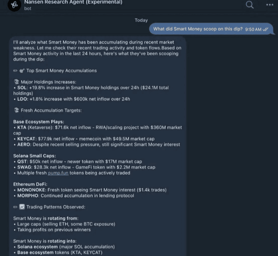Screen dimensions: 278x256
Task: Click the refresh emoji beside Trading Patterns Observed
Action: pos(22,207)
